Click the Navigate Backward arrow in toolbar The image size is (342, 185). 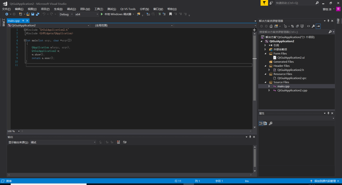coord(7,14)
